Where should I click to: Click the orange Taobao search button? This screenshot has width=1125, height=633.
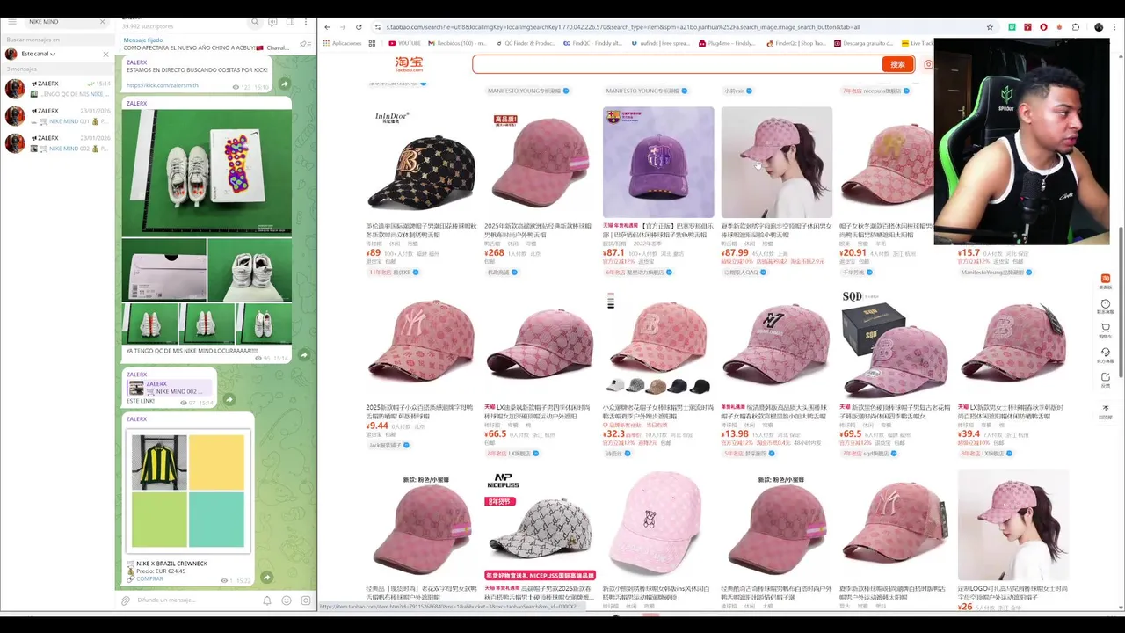pyautogui.click(x=897, y=64)
